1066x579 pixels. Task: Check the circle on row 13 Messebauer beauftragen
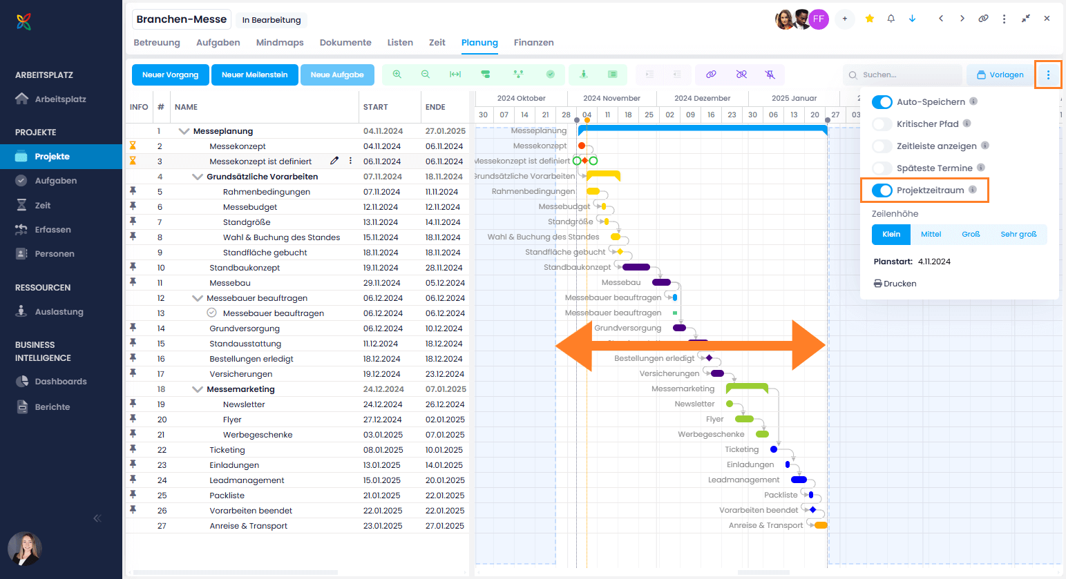(212, 313)
